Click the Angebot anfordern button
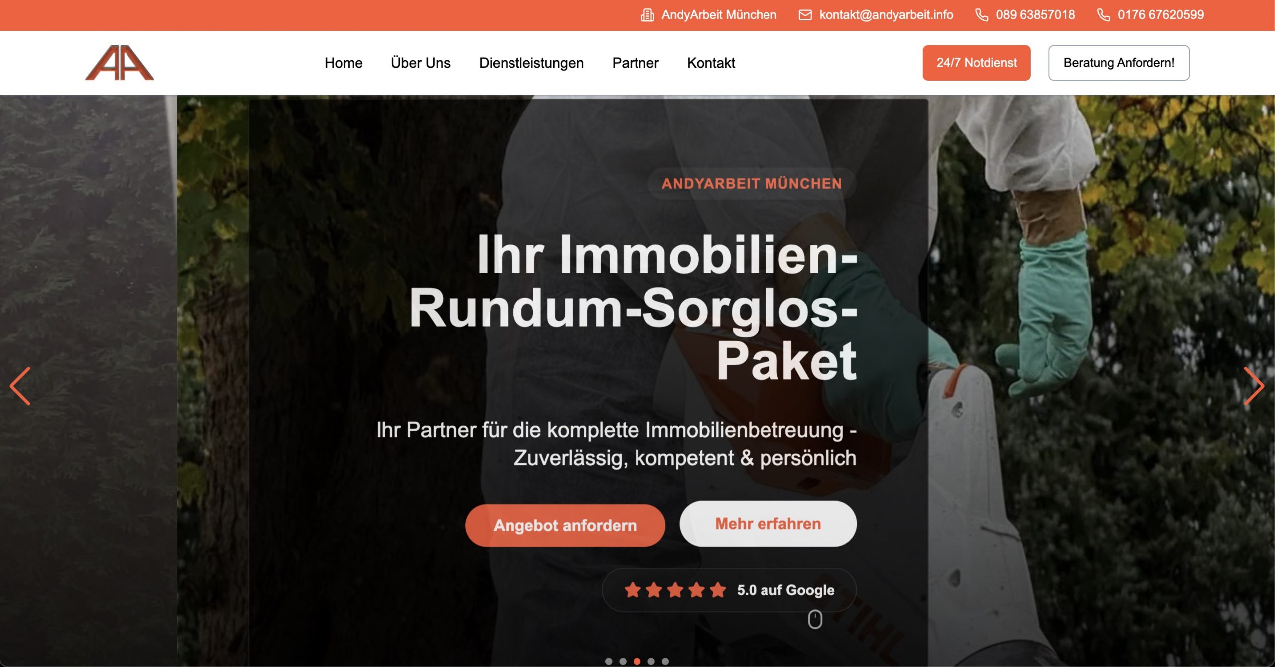Viewport: 1275px width, 667px height. (x=565, y=525)
